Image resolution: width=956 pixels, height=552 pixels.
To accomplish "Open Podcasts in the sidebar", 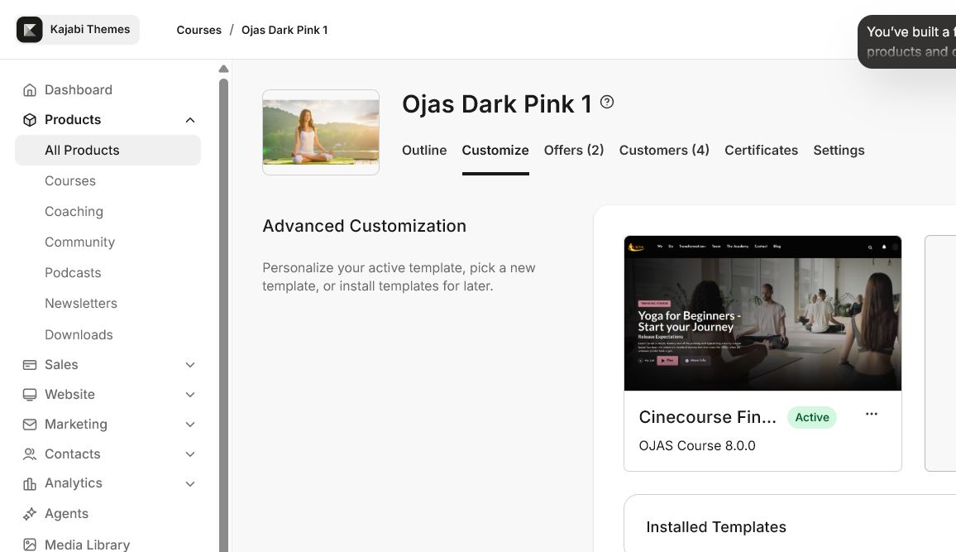I will (73, 272).
